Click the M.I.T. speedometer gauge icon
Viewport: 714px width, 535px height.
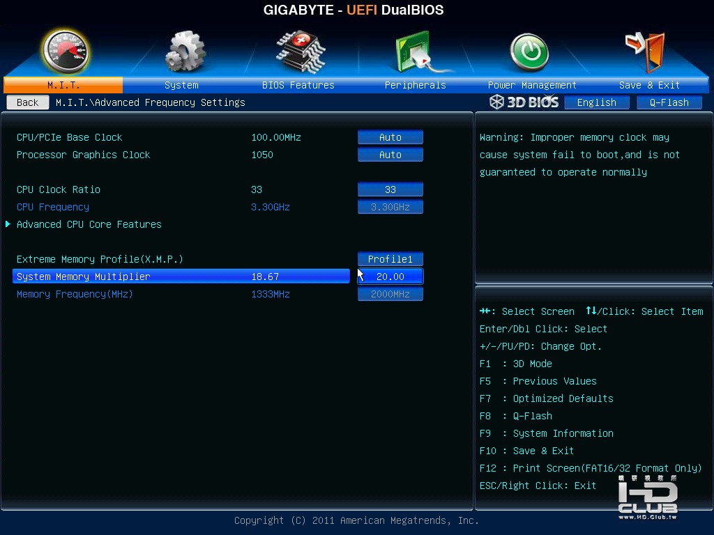pyautogui.click(x=65, y=52)
